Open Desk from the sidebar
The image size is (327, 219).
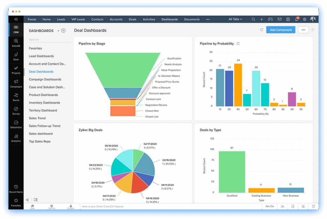click(16, 57)
